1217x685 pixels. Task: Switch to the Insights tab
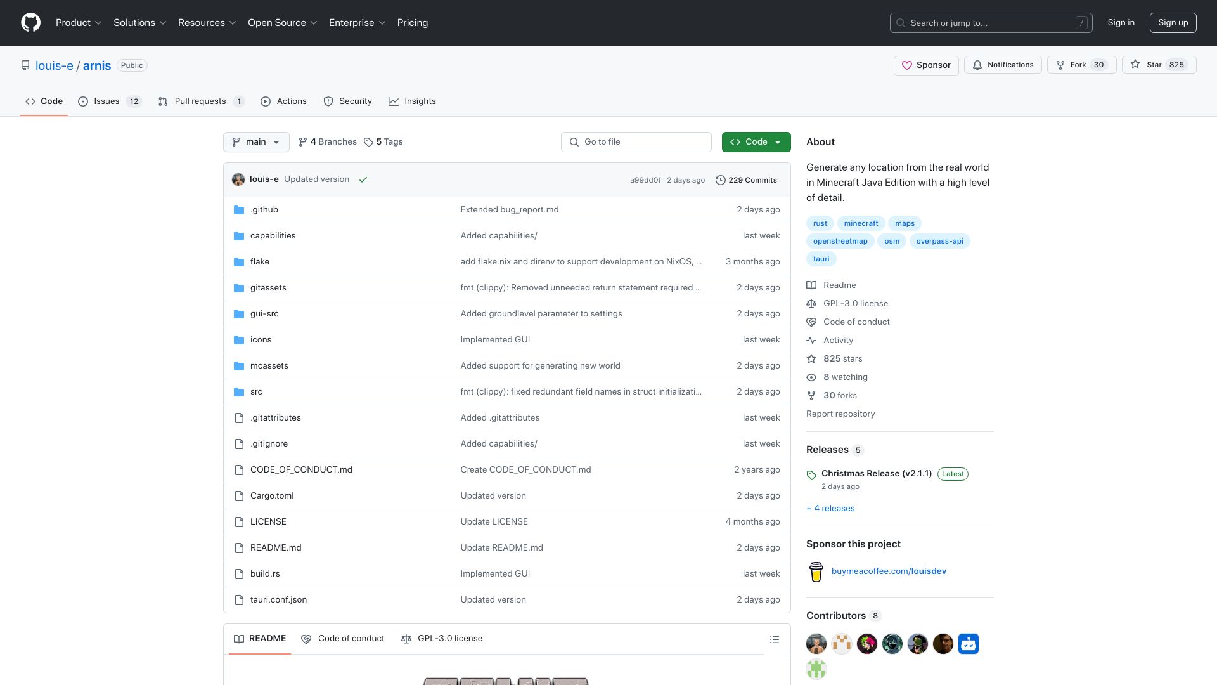[x=412, y=101]
